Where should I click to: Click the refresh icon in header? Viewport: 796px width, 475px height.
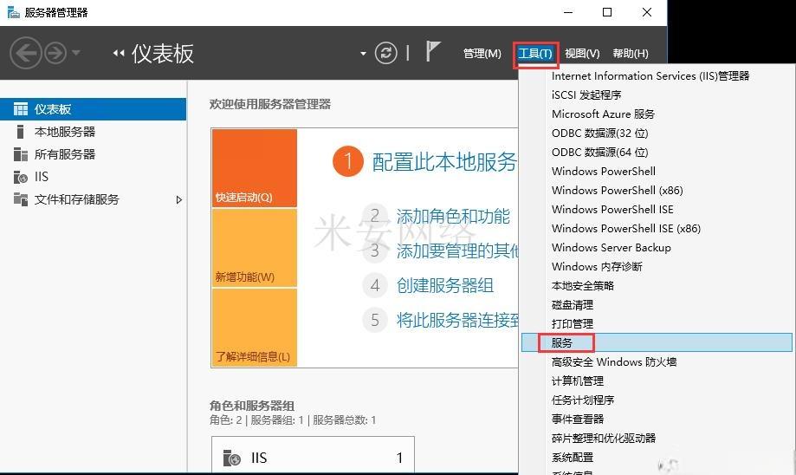click(x=385, y=53)
